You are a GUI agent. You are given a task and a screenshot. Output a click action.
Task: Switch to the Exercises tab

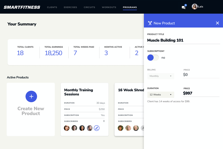70,7
